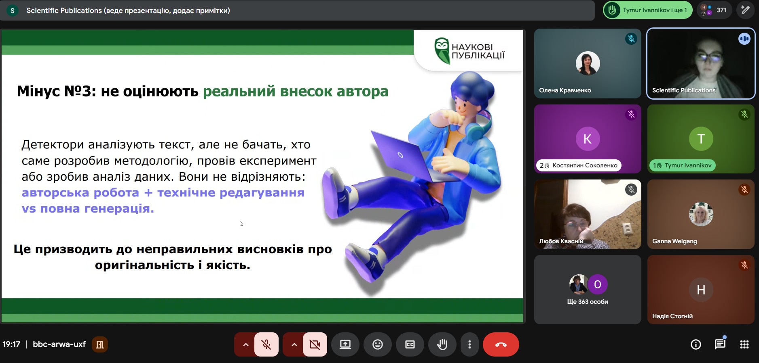This screenshot has height=363, width=759.
Task: Click the host controls icon near meeting code
Action: click(99, 344)
